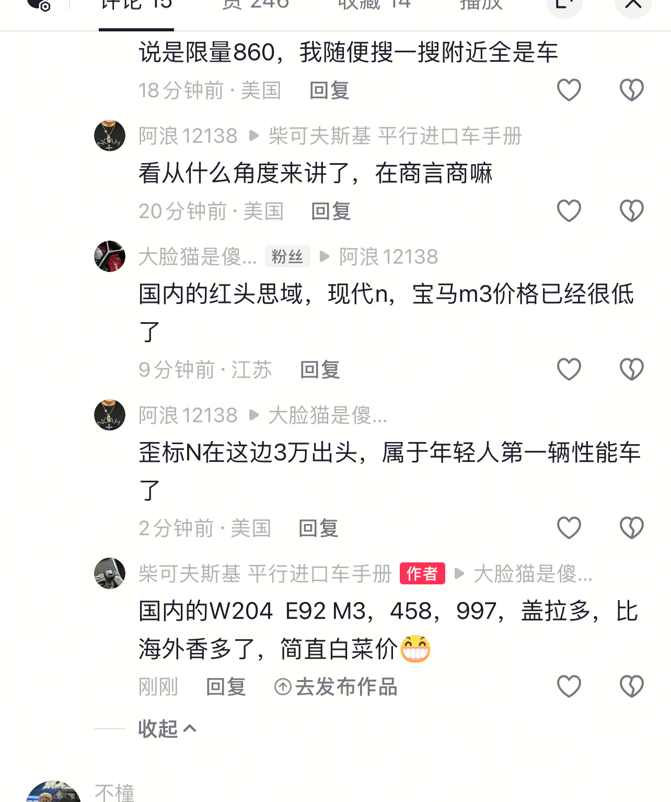671x802 pixels.
Task: Like the 红头思域 comment from 江苏
Action: (569, 369)
